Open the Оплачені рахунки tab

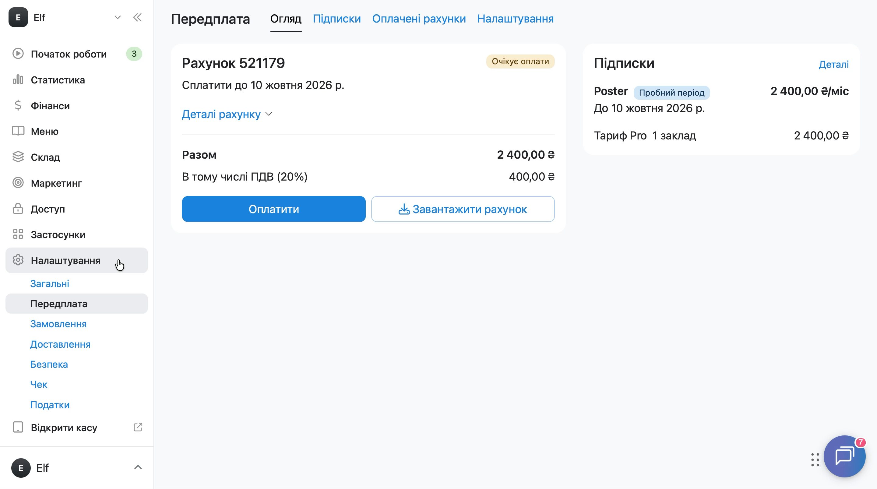(419, 19)
